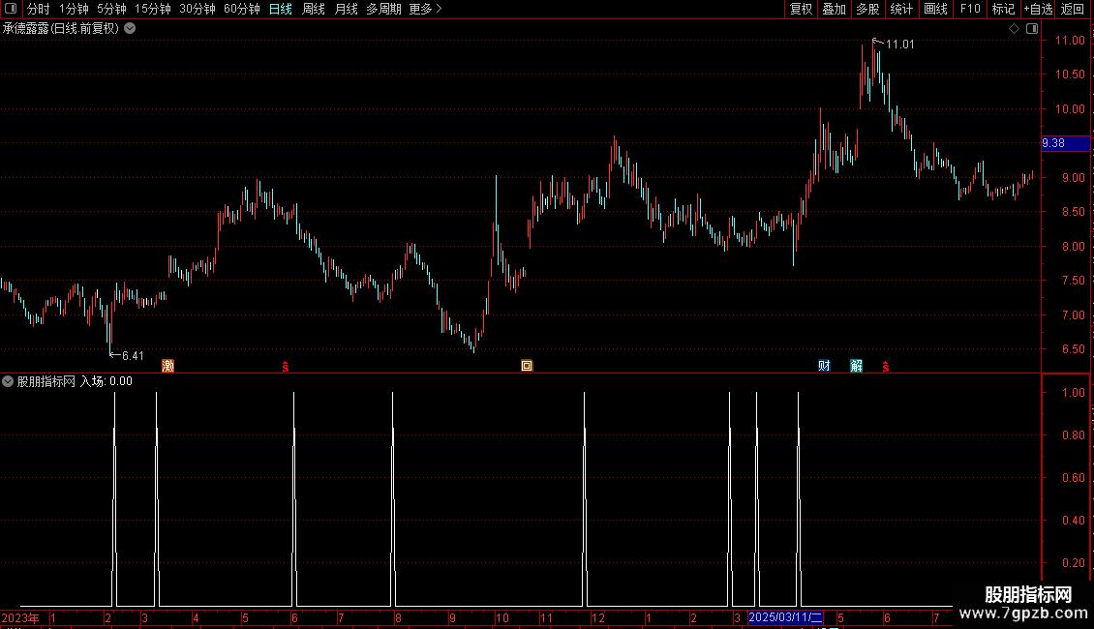This screenshot has height=629, width=1094.
Task: Select the 60分钟 period
Action: [x=241, y=9]
